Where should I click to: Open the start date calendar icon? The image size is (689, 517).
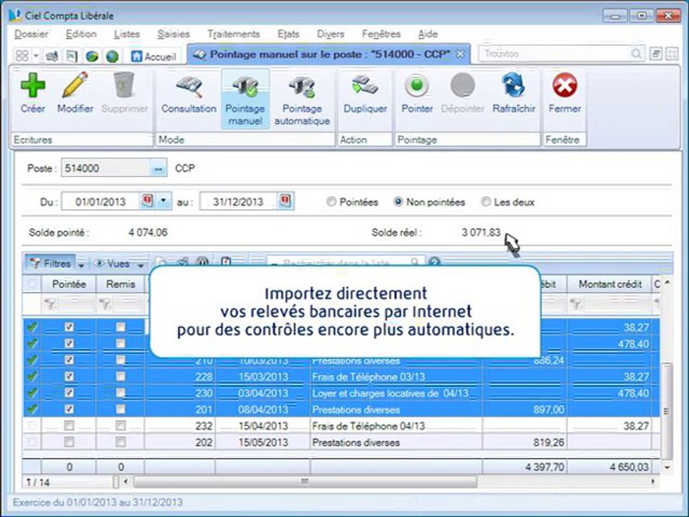tap(147, 201)
